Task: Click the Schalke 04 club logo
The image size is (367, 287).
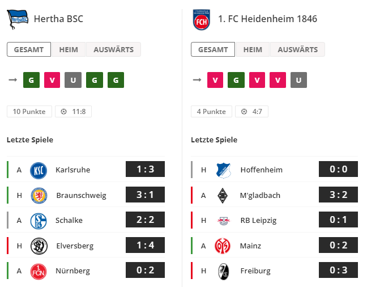Action: pyautogui.click(x=39, y=221)
